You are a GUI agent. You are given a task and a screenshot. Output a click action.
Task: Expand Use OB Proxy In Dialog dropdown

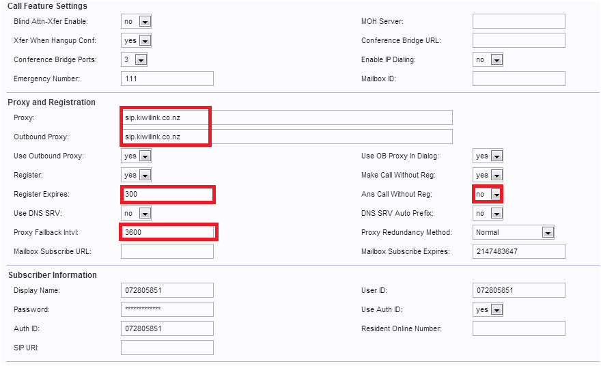tap(488, 156)
